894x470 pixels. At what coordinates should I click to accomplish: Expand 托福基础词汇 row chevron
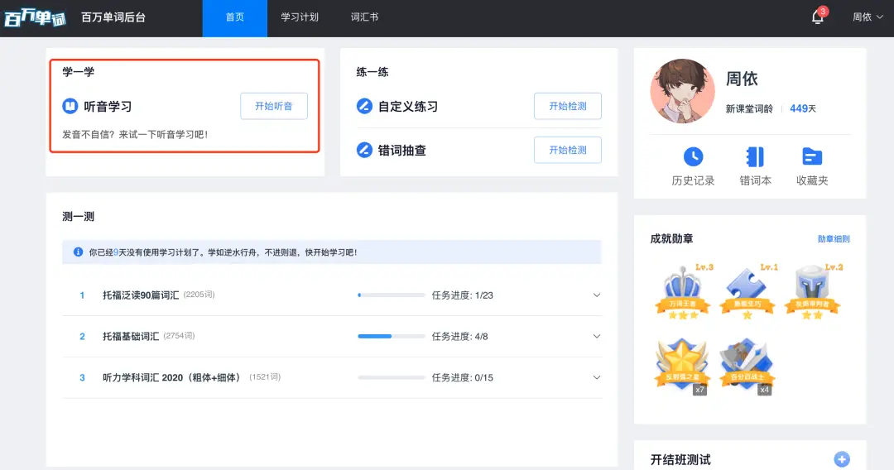tap(596, 336)
